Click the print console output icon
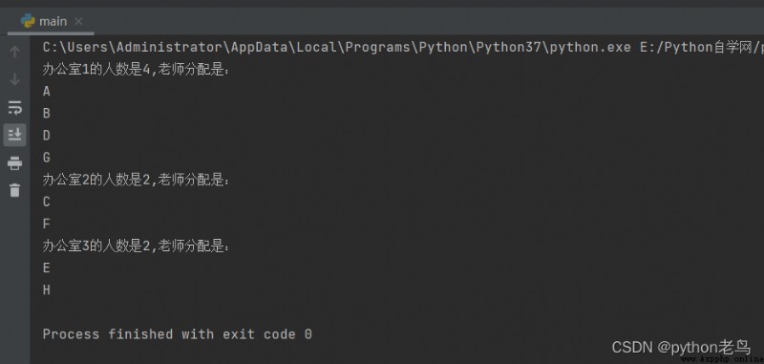The width and height of the screenshot is (764, 364). point(14,162)
